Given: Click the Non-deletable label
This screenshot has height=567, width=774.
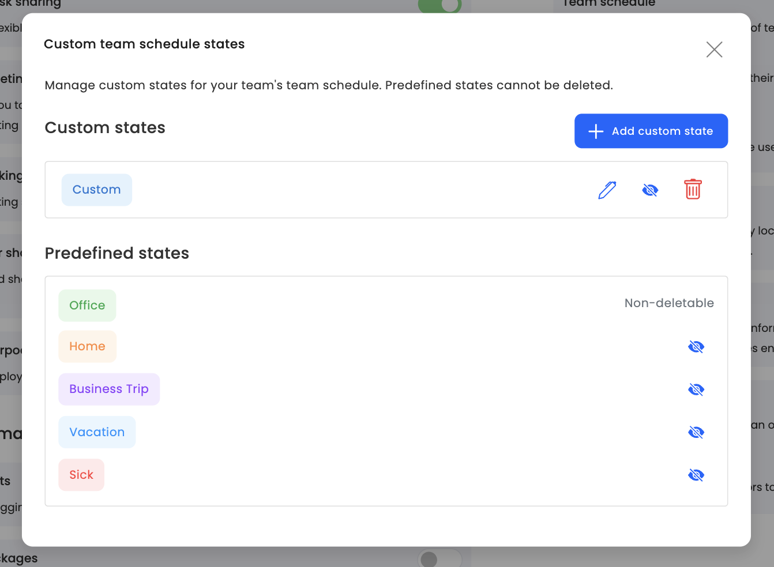Looking at the screenshot, I should pyautogui.click(x=669, y=303).
